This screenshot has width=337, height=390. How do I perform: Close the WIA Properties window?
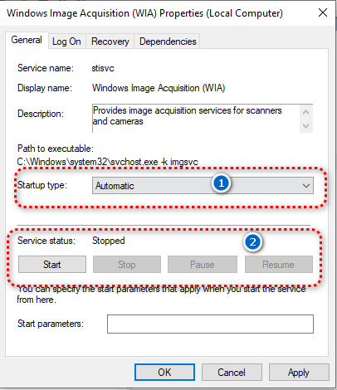[323, 12]
